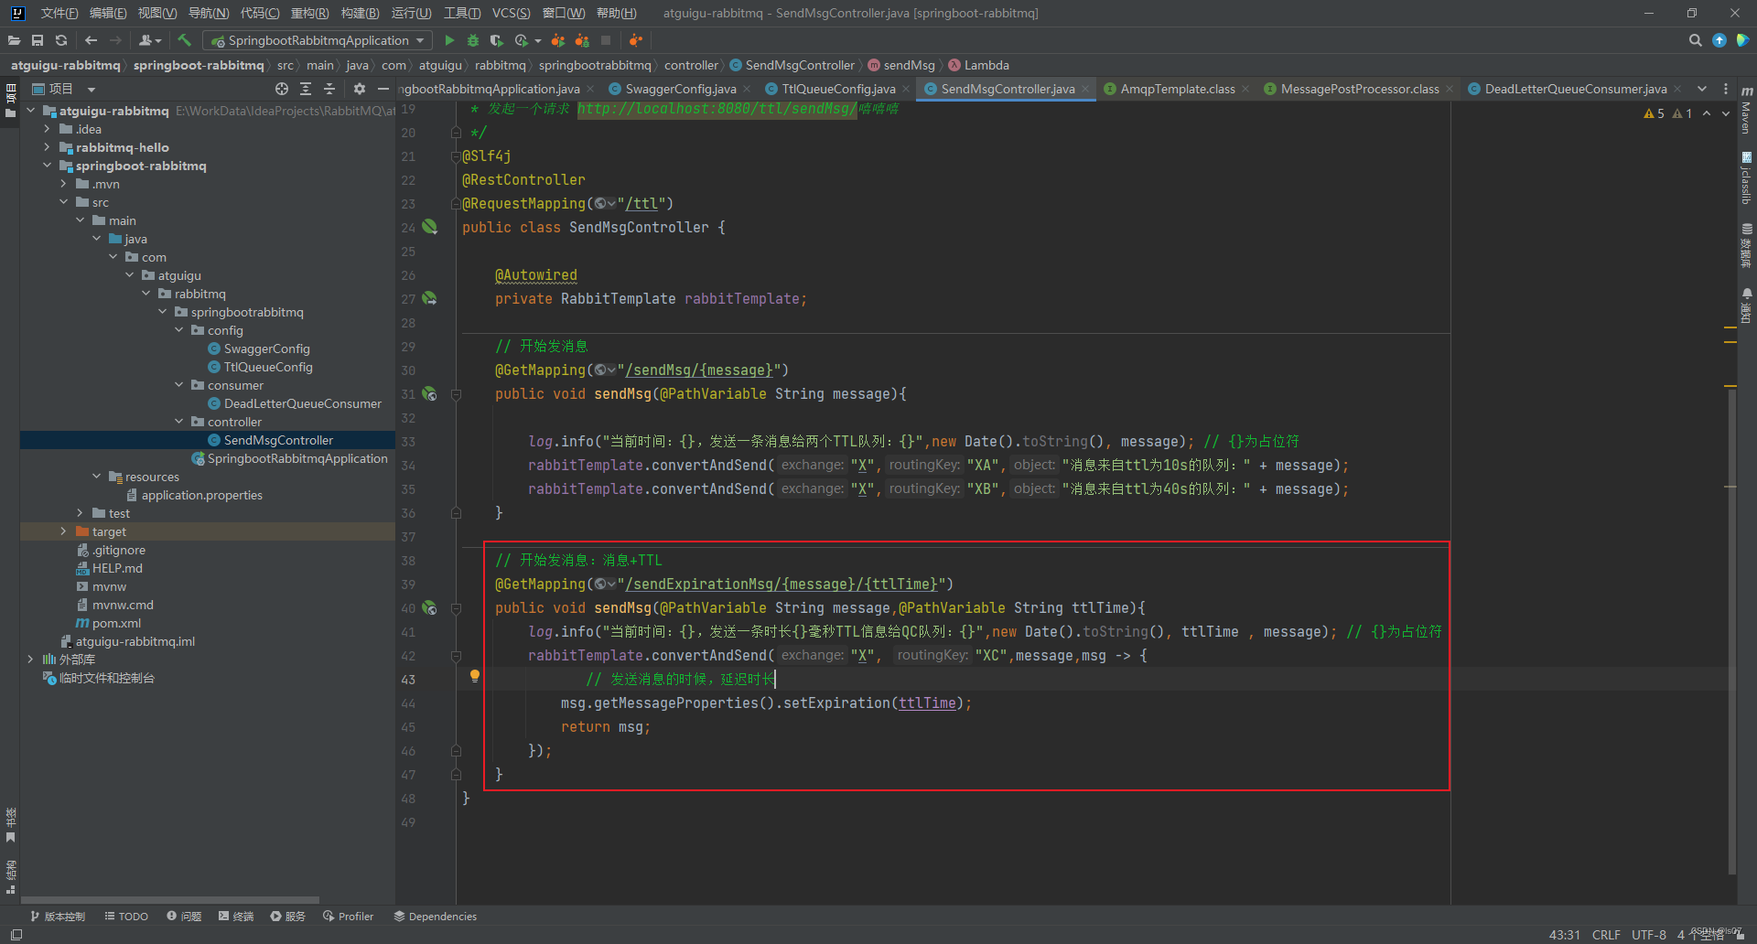Screen dimensions: 1757x944
Task: Close the SendMsgController.java tab
Action: point(1085,89)
